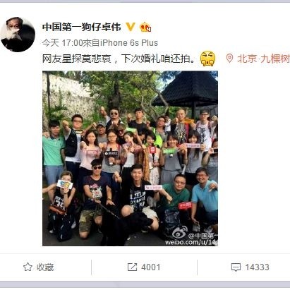Click the weibo.com/u watermark URL text
This screenshot has height=290, width=290.
pyautogui.click(x=191, y=242)
